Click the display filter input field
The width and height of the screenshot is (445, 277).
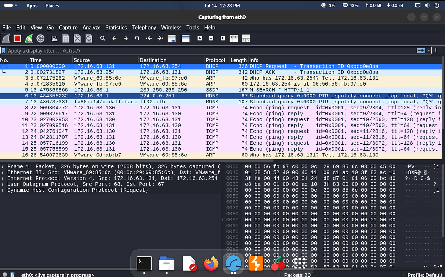[211, 50]
